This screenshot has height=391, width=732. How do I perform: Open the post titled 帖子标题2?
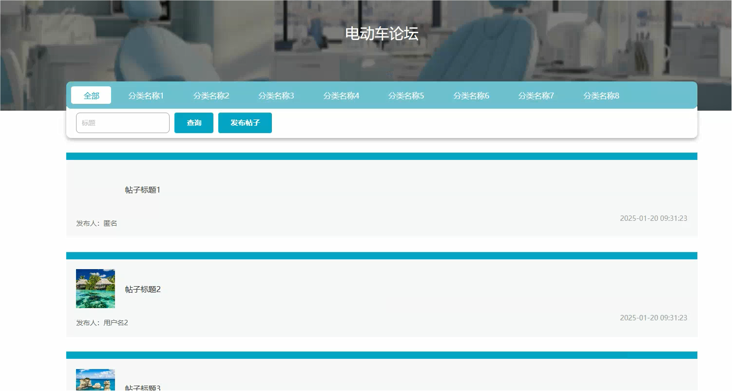coord(142,289)
